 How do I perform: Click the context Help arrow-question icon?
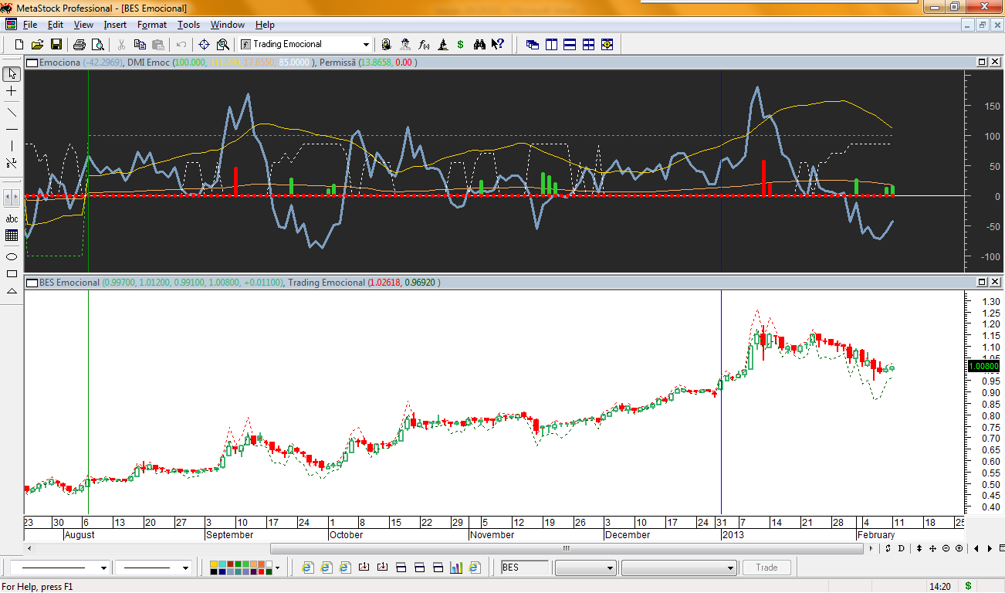(498, 44)
